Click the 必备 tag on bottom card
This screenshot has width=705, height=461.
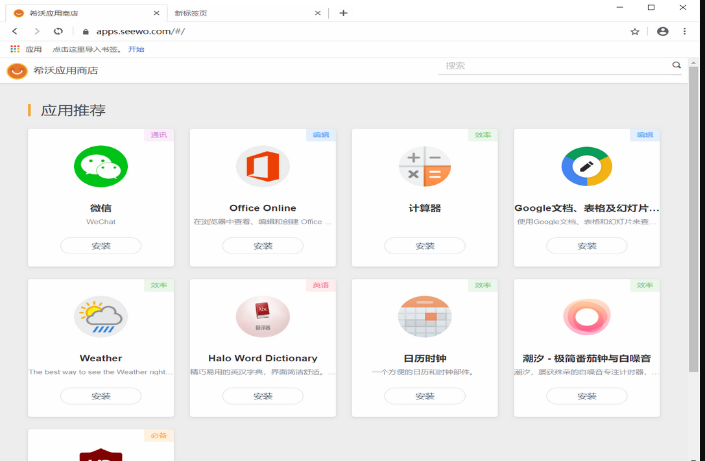[159, 436]
